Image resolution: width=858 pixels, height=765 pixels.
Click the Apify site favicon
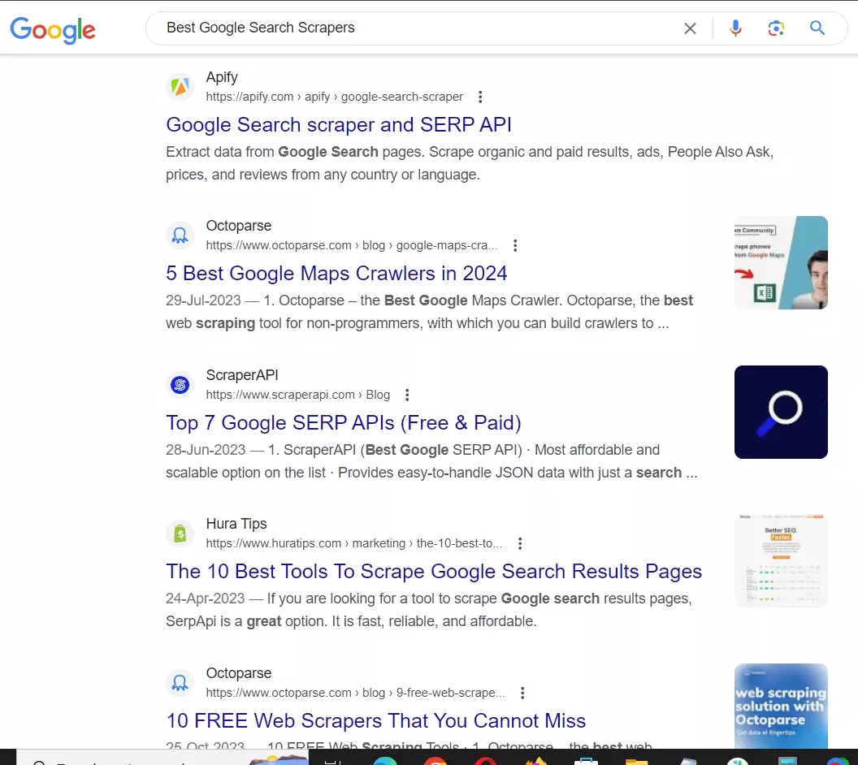coord(180,86)
